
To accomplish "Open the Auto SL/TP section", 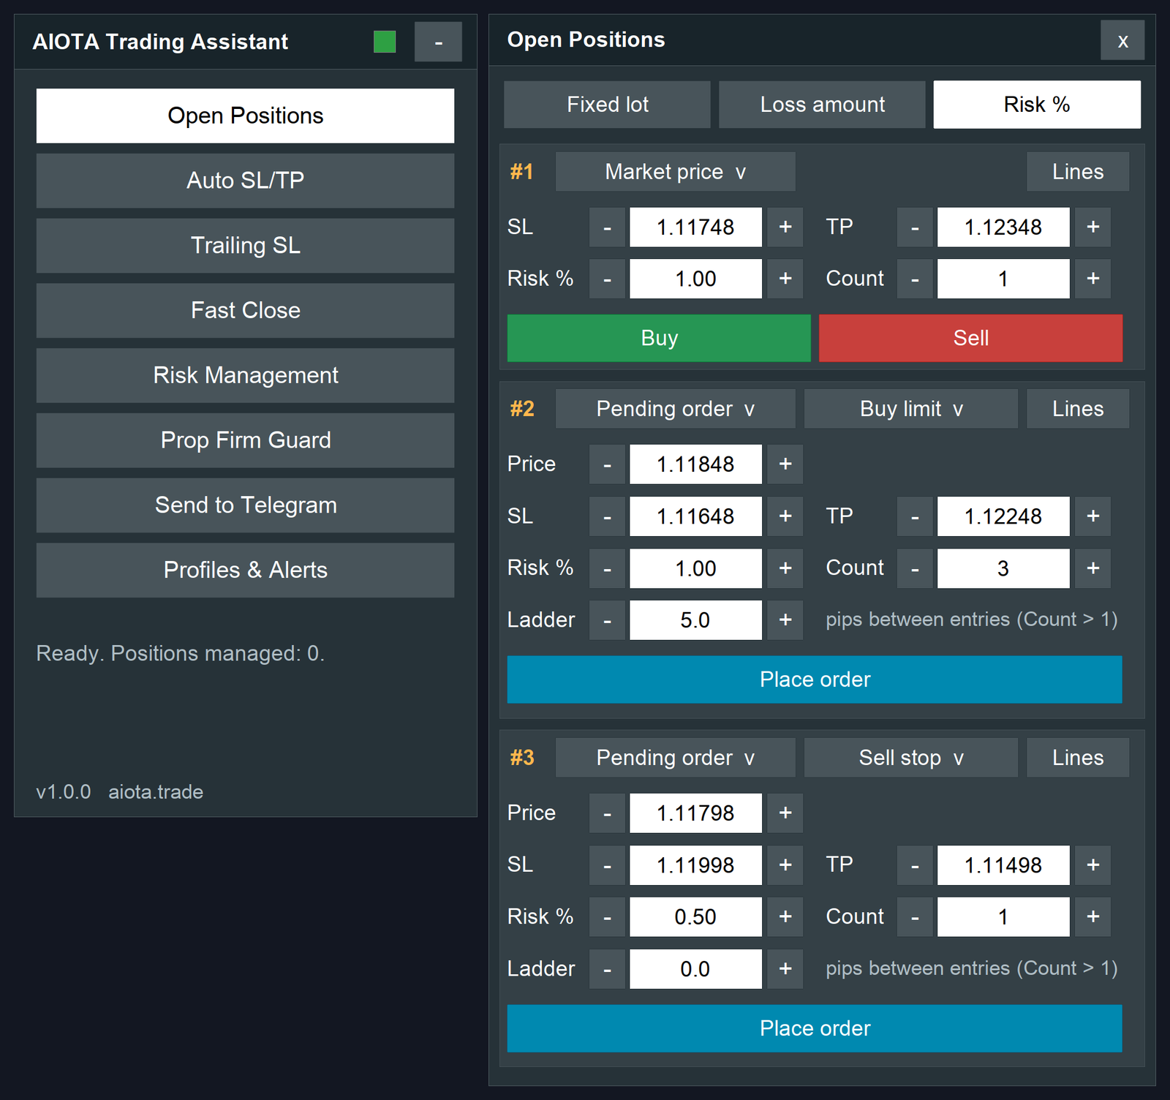I will pos(245,181).
